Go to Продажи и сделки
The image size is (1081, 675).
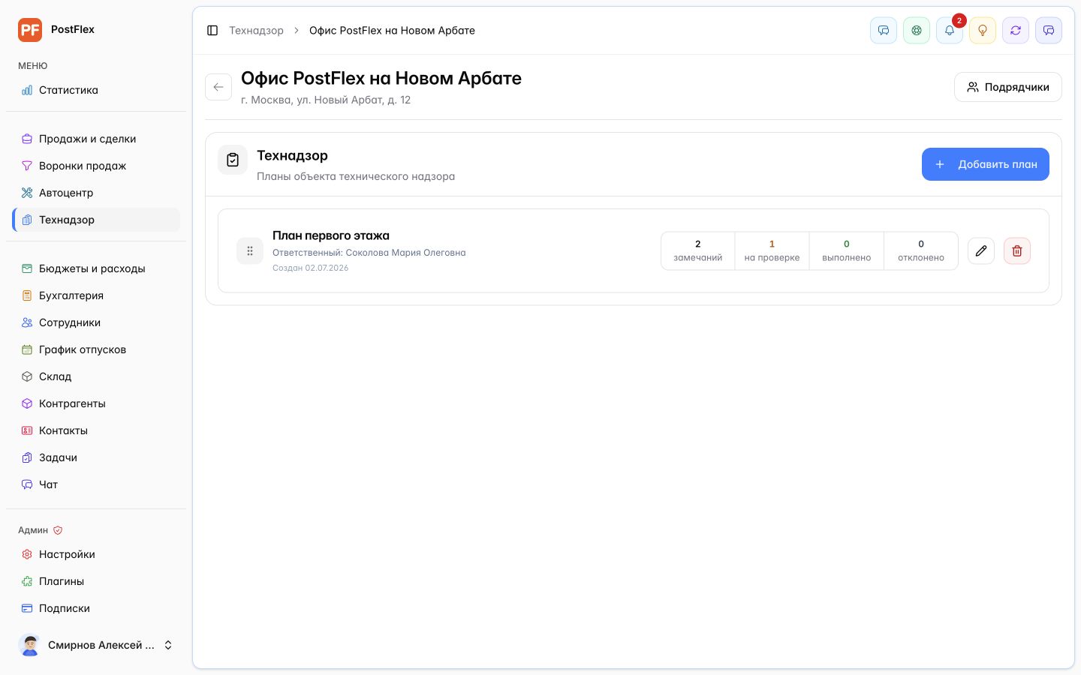pyautogui.click(x=96, y=139)
